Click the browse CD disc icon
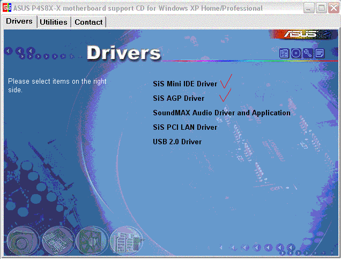 (296, 53)
